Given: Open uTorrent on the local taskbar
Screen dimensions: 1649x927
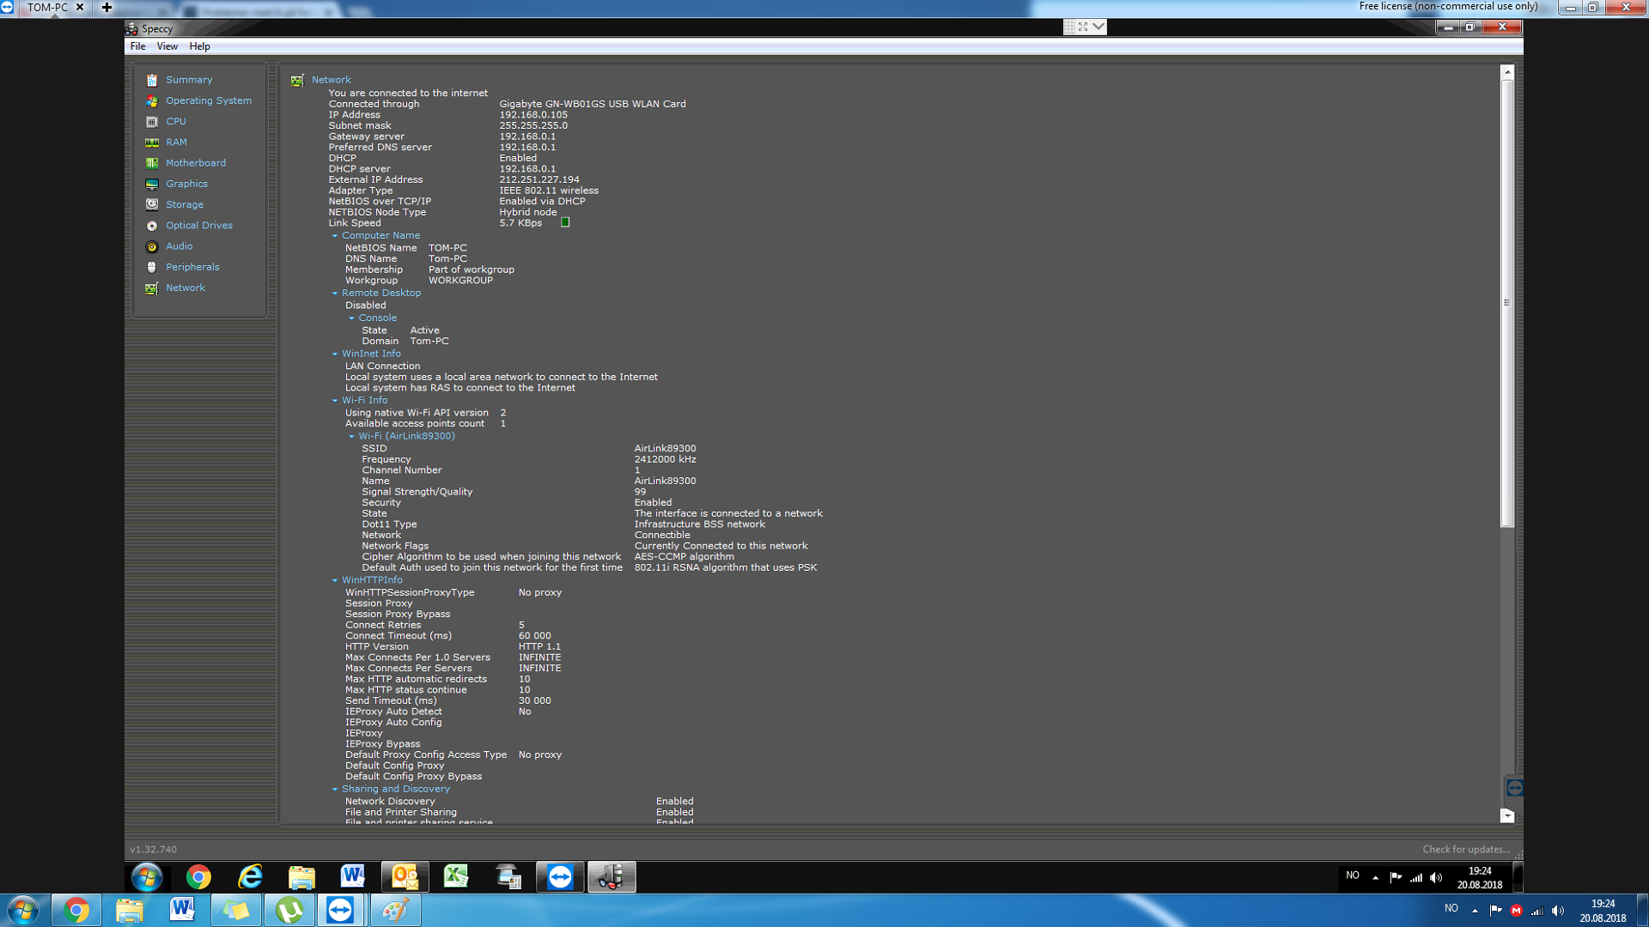Looking at the screenshot, I should [289, 910].
